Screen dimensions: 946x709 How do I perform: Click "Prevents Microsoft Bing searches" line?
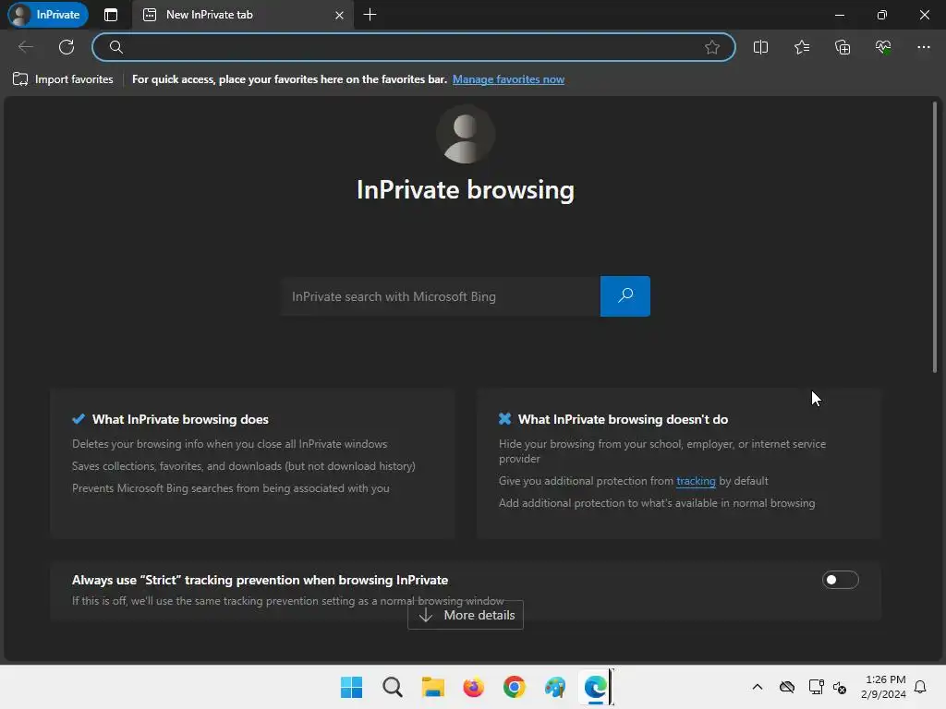[230, 488]
